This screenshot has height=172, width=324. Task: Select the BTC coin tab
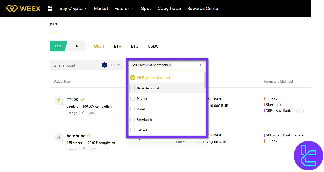coord(135,46)
